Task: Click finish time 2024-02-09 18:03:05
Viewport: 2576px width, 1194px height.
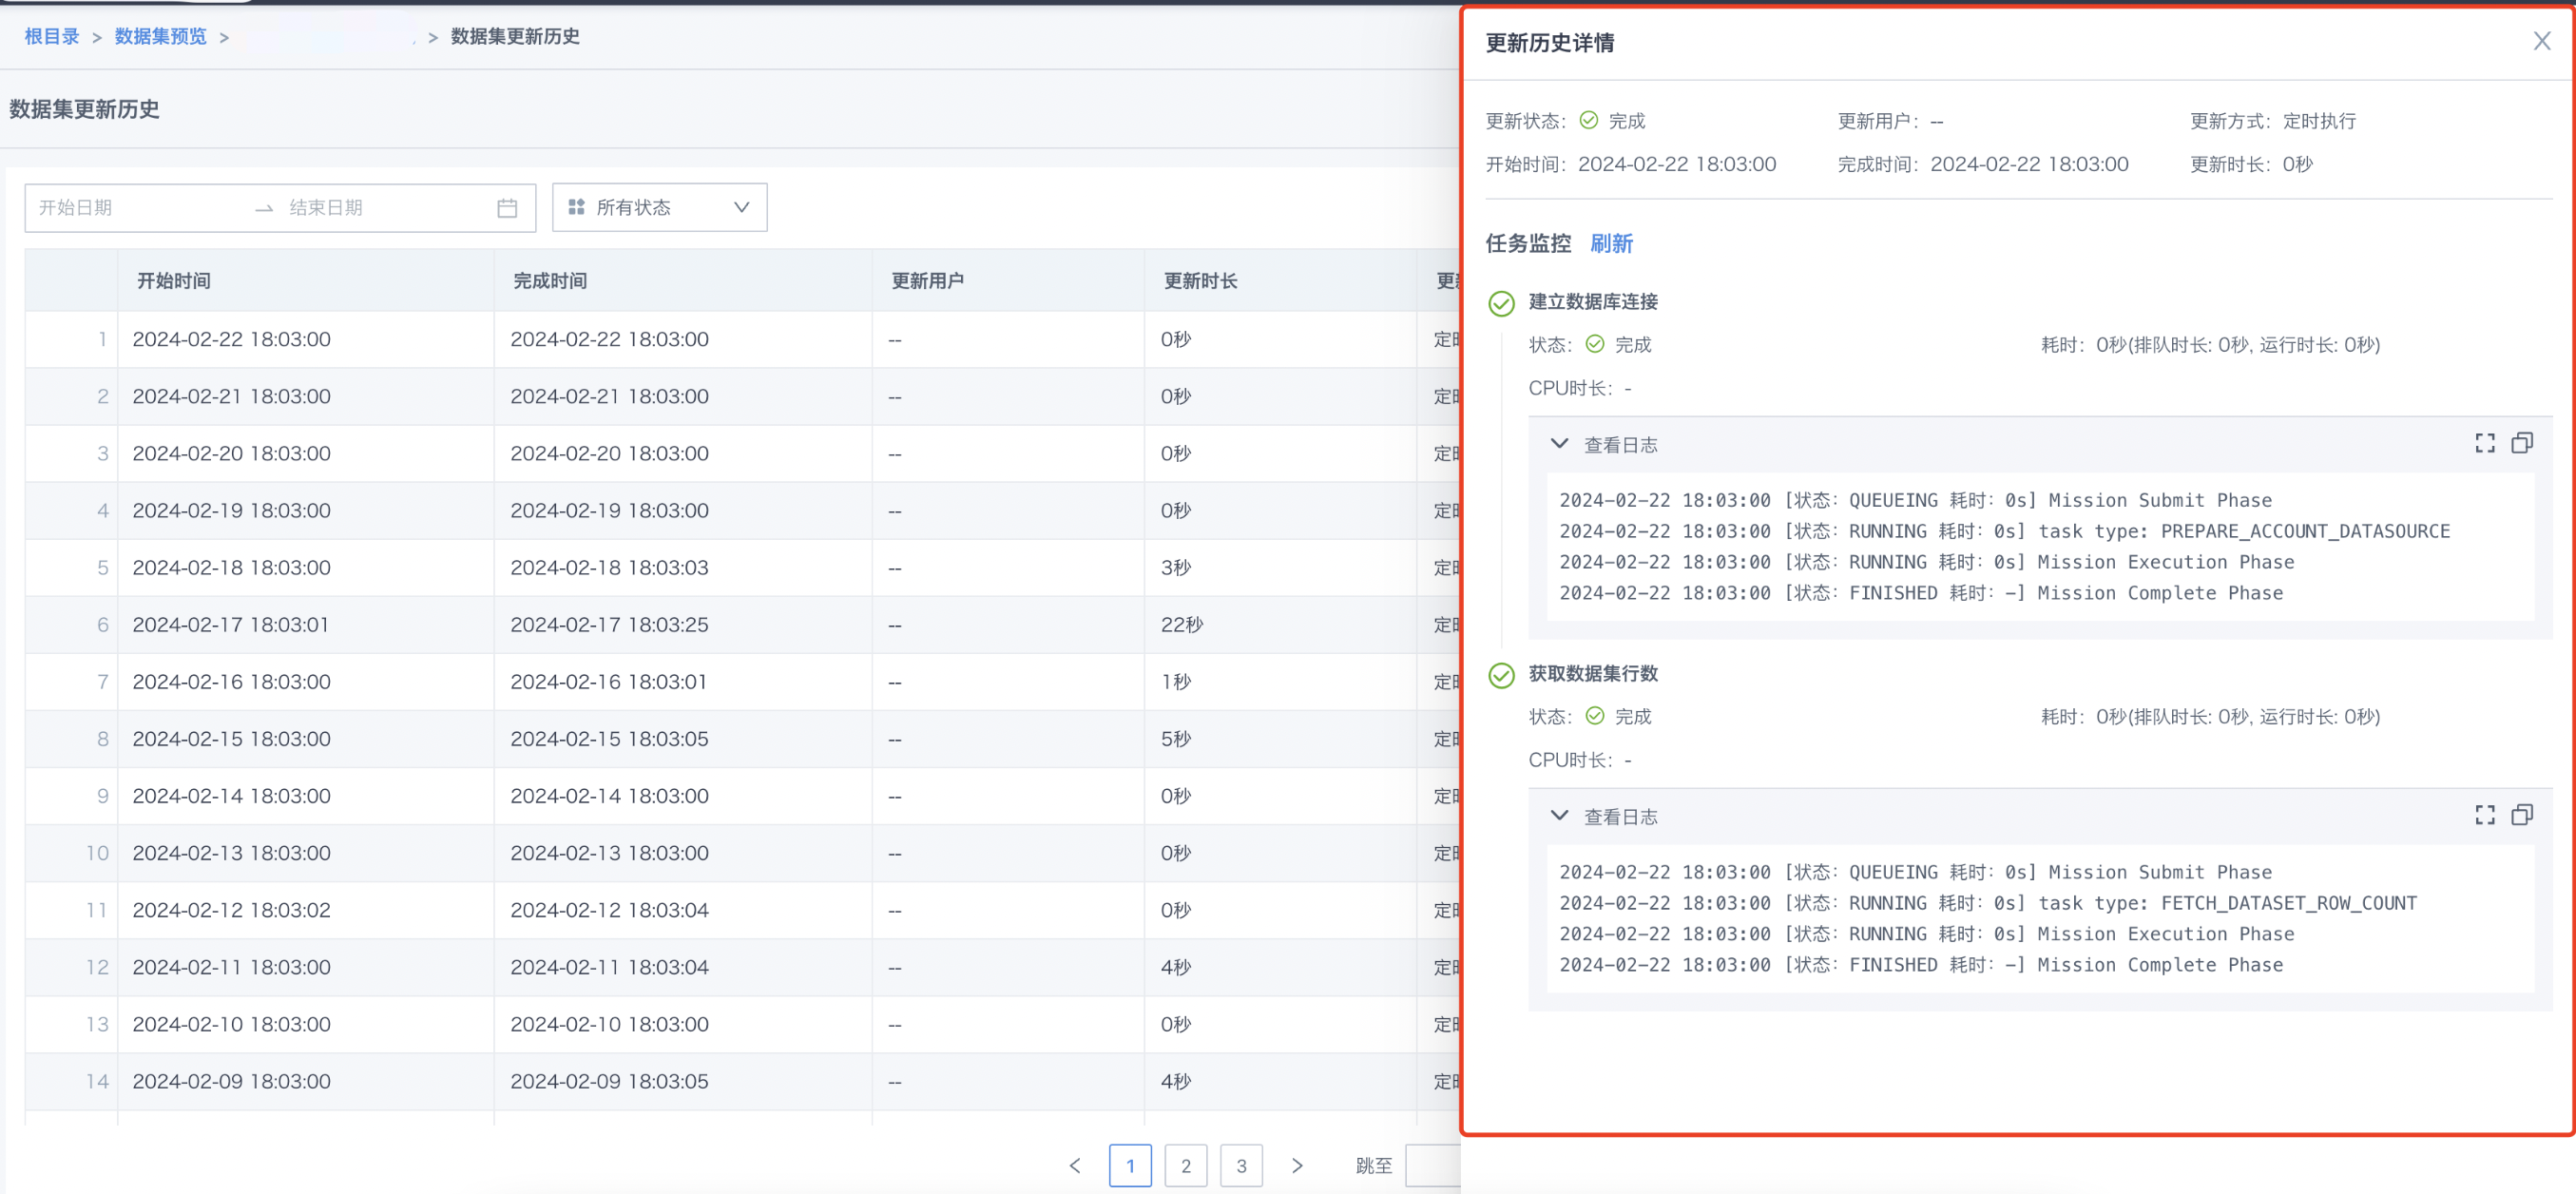Action: point(609,1080)
